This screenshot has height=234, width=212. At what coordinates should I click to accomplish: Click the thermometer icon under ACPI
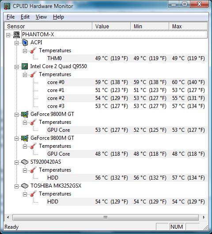click(x=33, y=50)
